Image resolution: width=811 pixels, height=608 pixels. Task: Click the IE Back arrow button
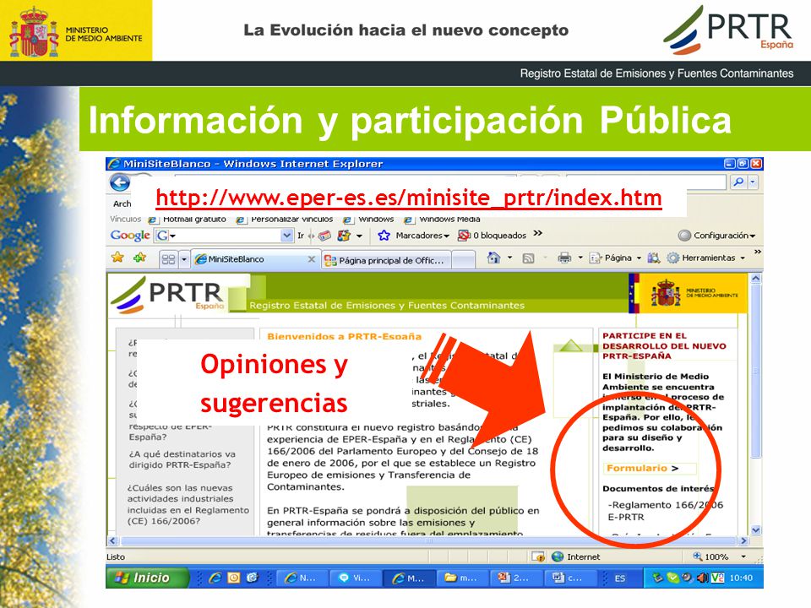tap(120, 182)
